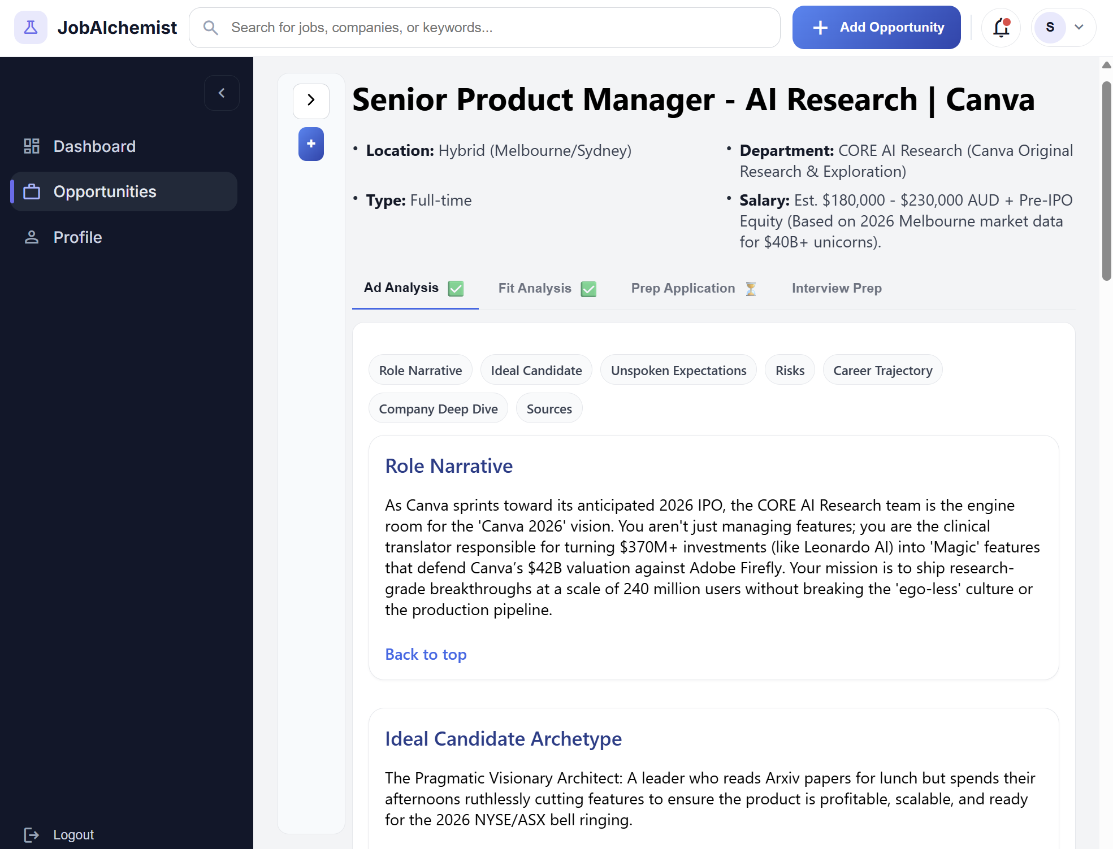Click the S user avatar
This screenshot has width=1113, height=849.
1050,27
